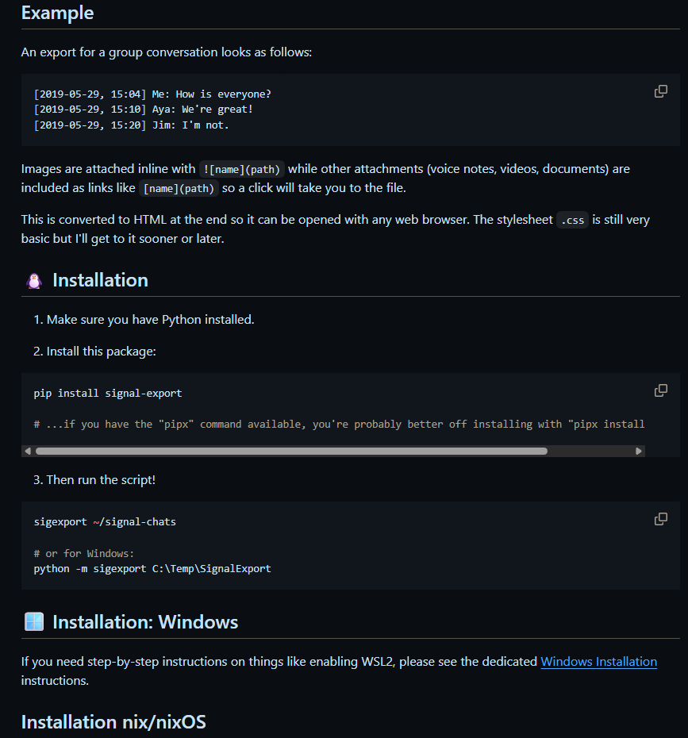Click the python -m sigexport Windows command
688x738 pixels.
click(152, 568)
